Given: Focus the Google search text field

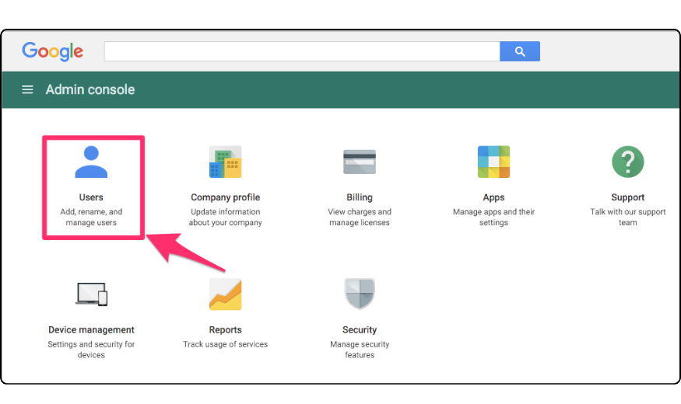Looking at the screenshot, I should coord(301,51).
